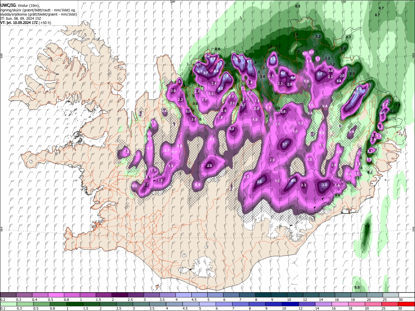The image size is (415, 311).
Task: Select the darkest purple swatch between 2 and 2.5
Action: (120, 295)
